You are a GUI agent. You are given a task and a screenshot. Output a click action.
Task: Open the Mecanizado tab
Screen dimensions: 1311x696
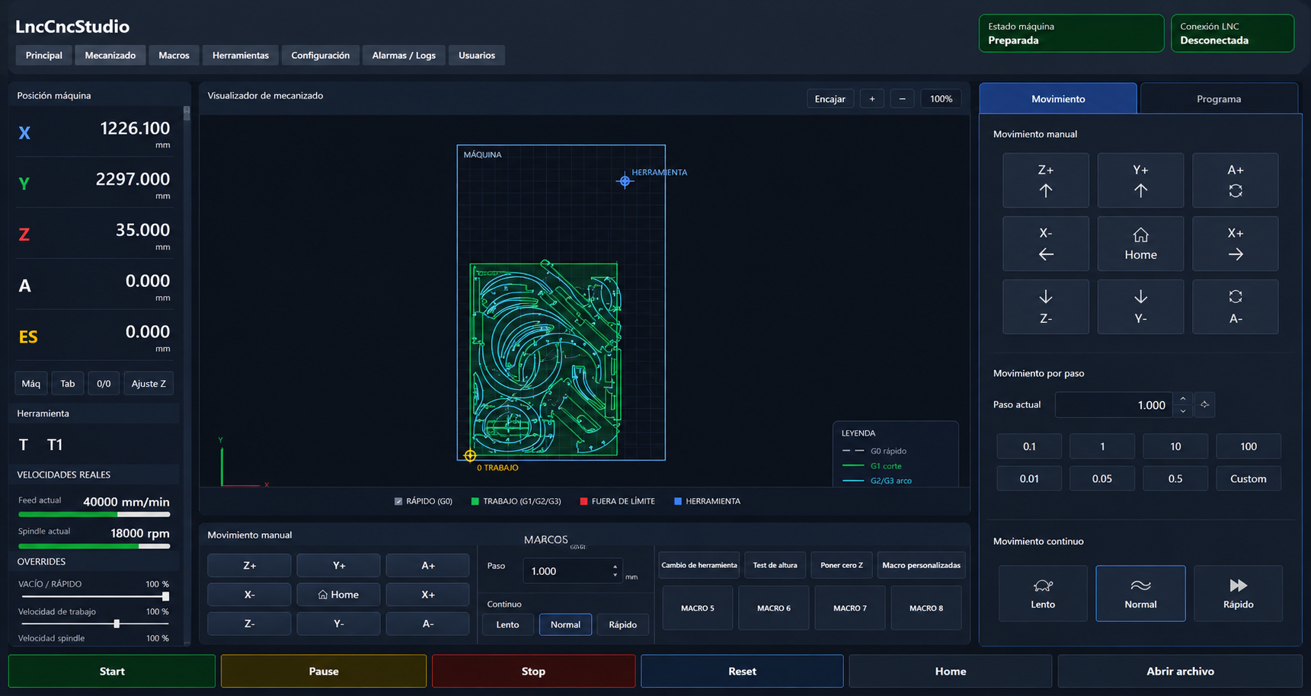point(110,55)
